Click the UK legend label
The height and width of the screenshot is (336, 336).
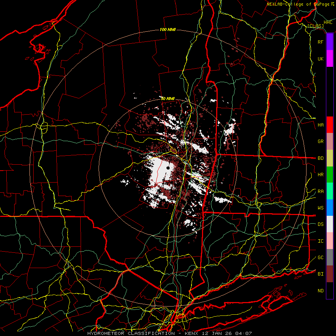tap(321, 59)
